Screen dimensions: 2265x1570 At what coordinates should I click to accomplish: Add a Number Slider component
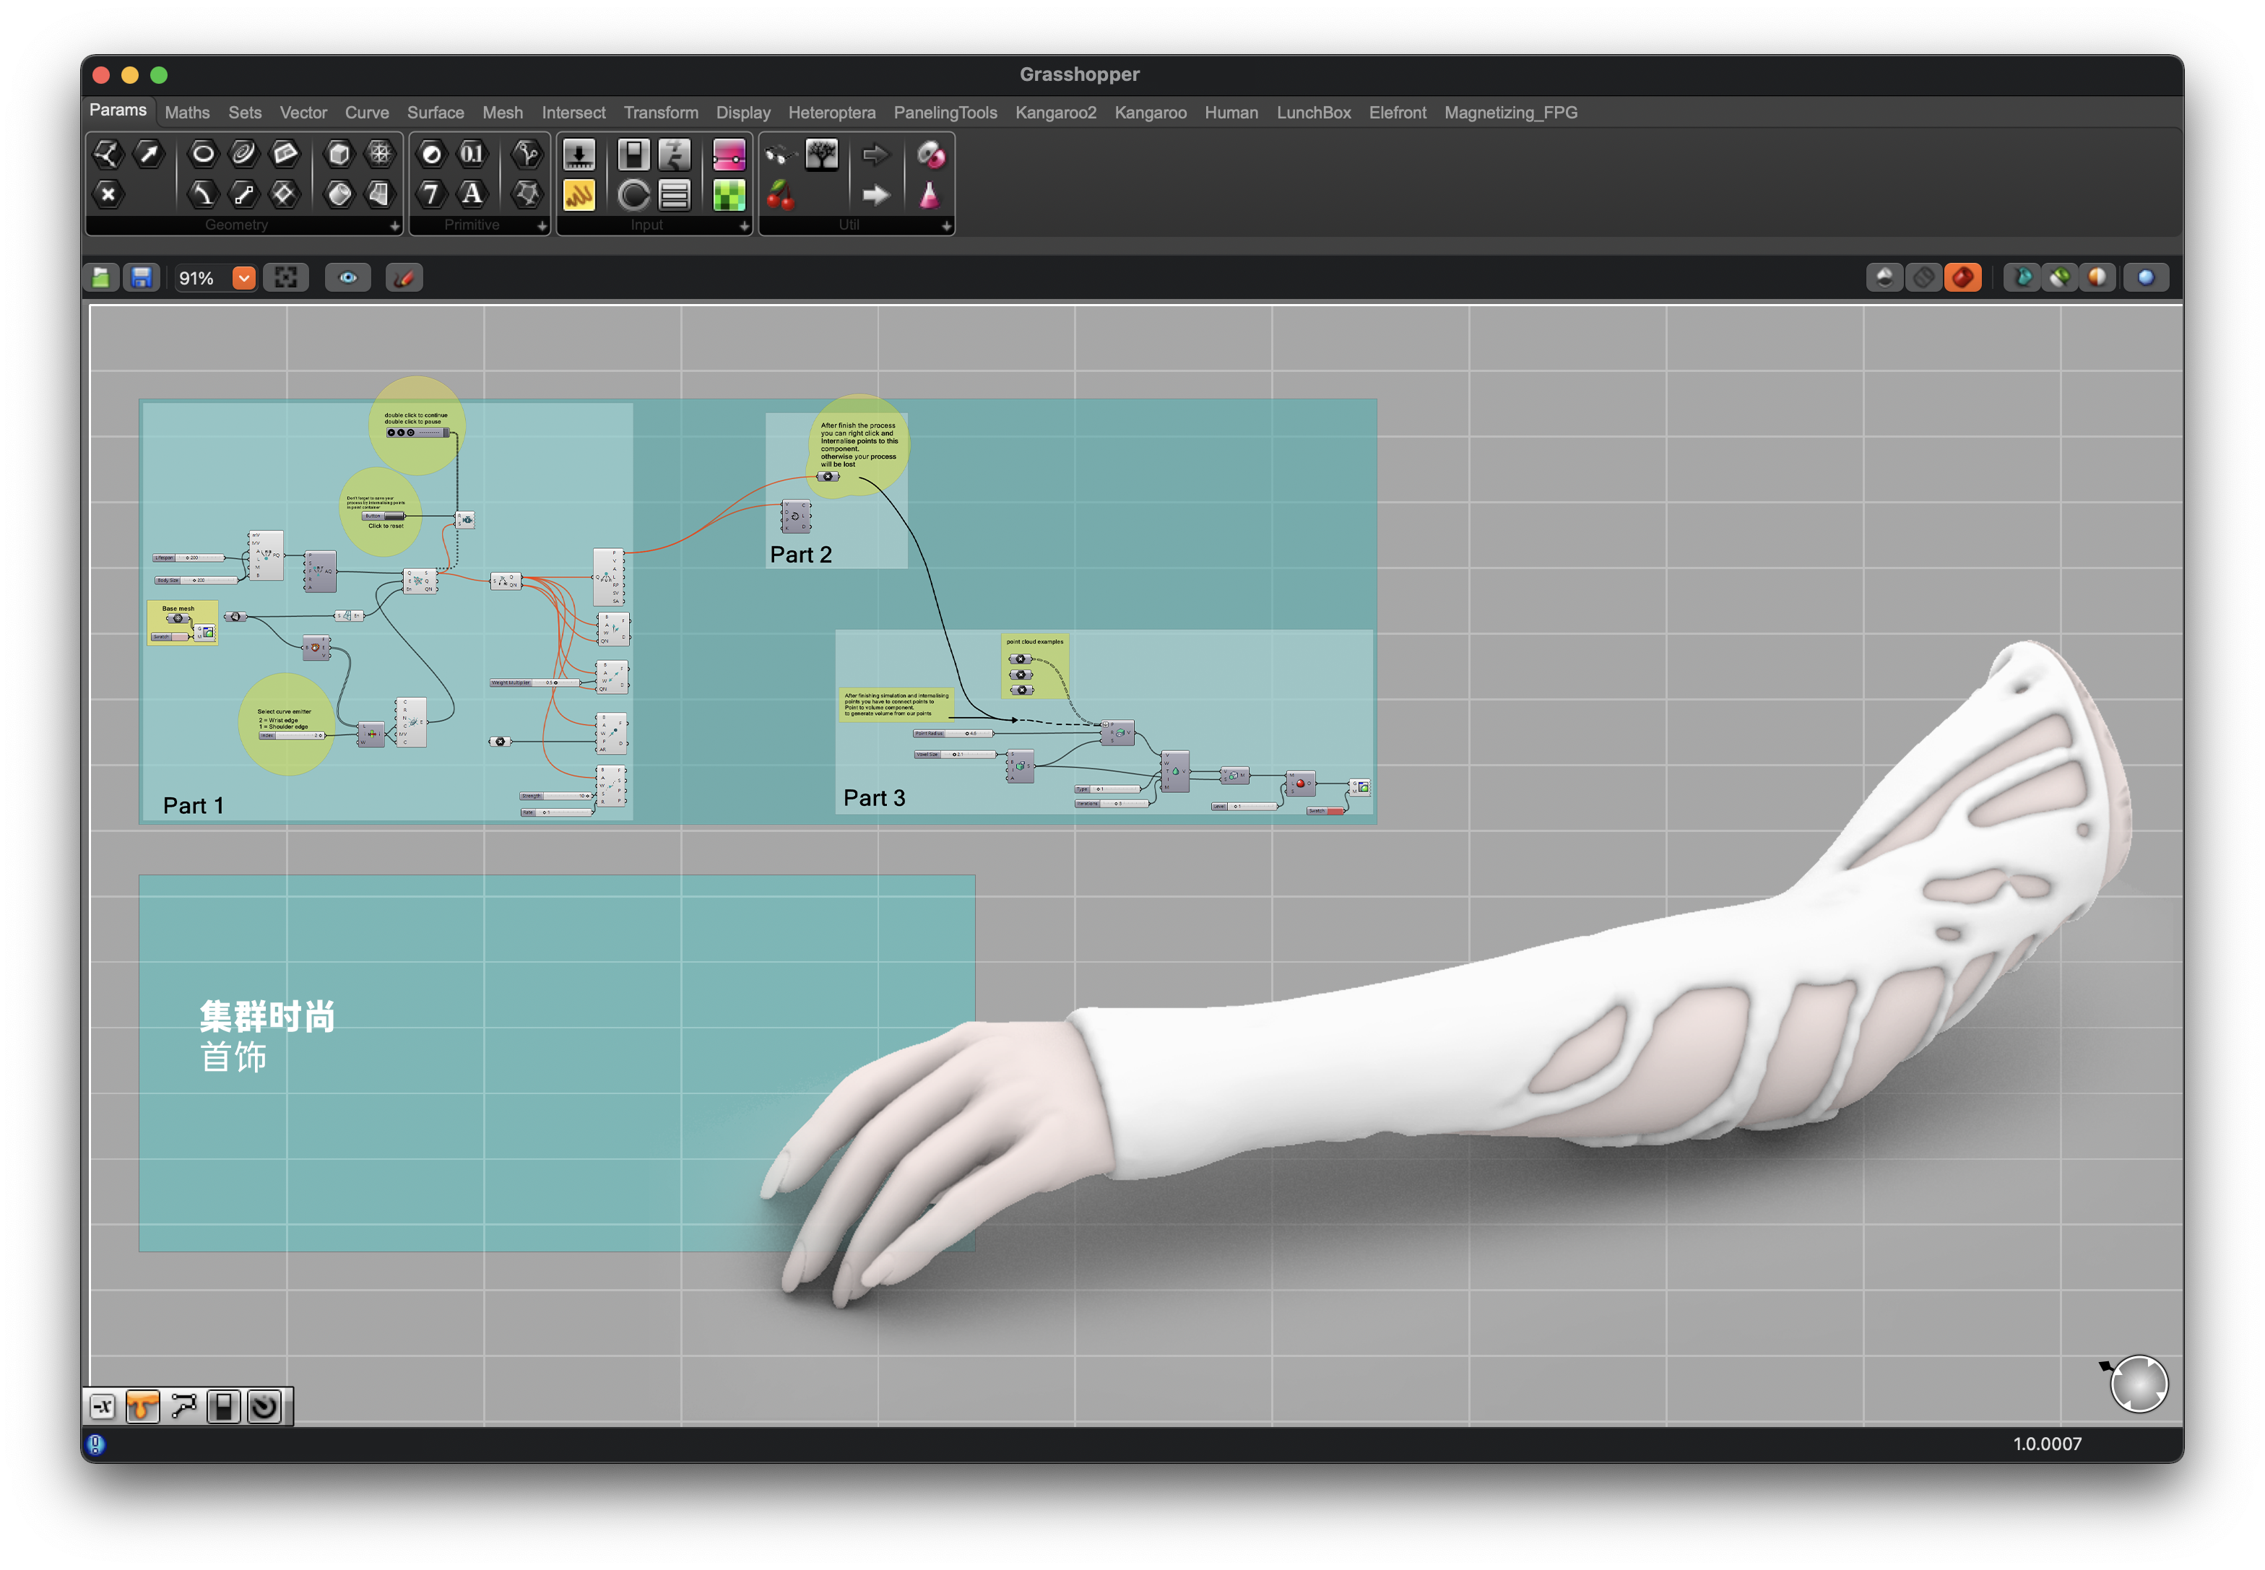(x=579, y=155)
